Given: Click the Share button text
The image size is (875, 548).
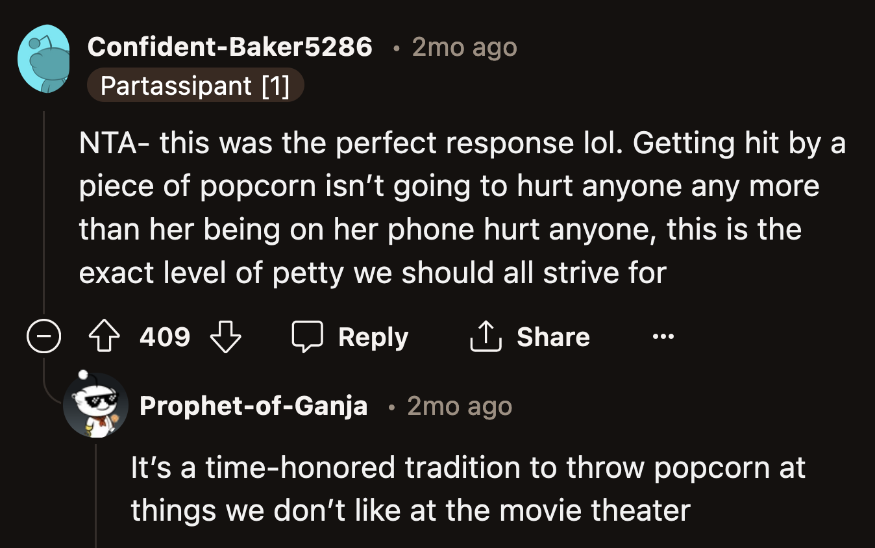Looking at the screenshot, I should [x=552, y=336].
